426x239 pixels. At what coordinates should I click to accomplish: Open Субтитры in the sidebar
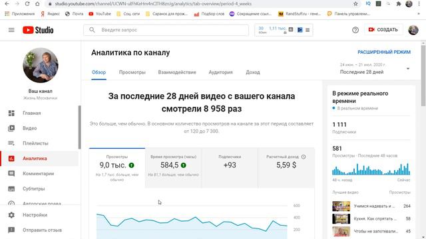(x=39, y=189)
